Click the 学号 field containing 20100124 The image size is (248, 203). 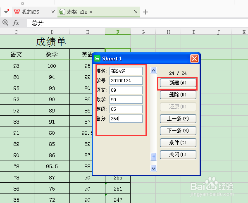click(x=126, y=81)
